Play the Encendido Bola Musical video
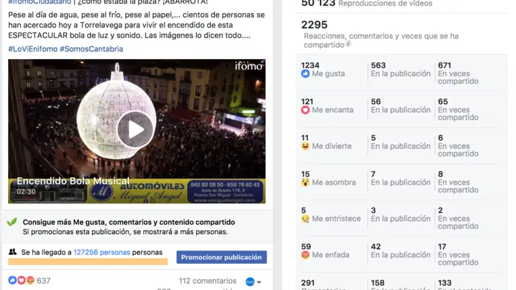Image resolution: width=516 pixels, height=290 pixels. (135, 130)
